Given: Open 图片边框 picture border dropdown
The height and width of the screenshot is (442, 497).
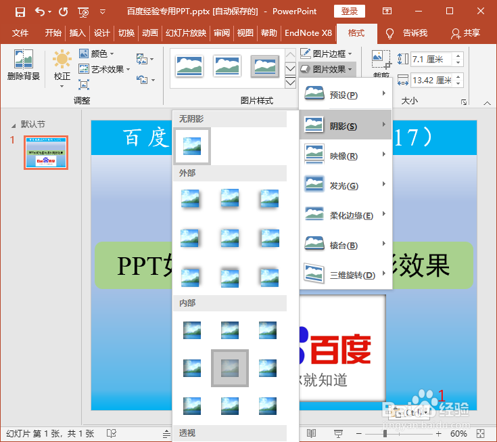Looking at the screenshot, I should pyautogui.click(x=326, y=53).
